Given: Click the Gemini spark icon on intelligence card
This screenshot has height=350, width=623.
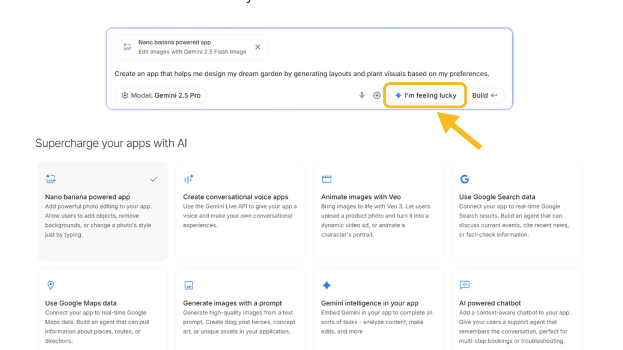Looking at the screenshot, I should (x=327, y=285).
